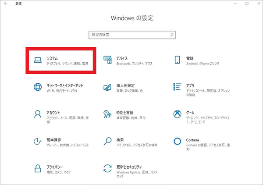Image resolution: width=263 pixels, height=185 pixels.
Task: Open the 個人用設定 paintbrush icon
Action: 107,87
